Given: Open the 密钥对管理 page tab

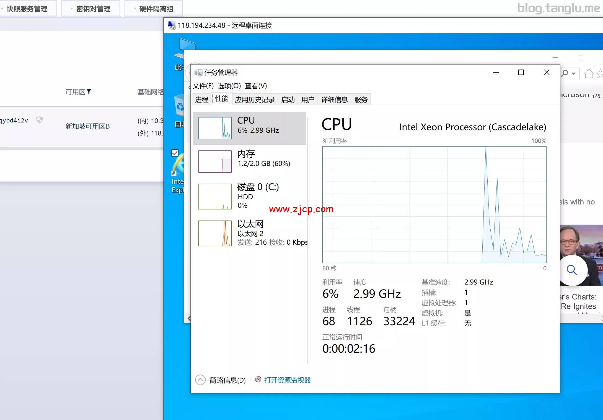Looking at the screenshot, I should coord(93,9).
